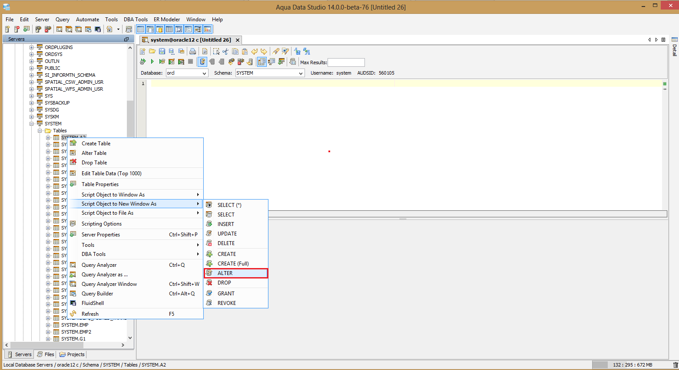Choose Drop Table from context menu
679x370 pixels.
pos(135,163)
